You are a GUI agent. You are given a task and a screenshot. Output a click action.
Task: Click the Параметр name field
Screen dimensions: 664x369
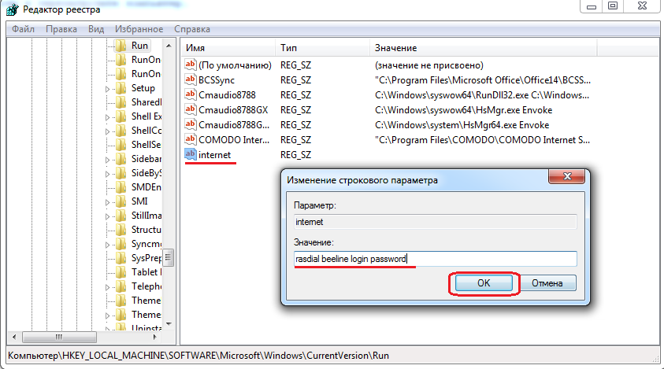[436, 222]
